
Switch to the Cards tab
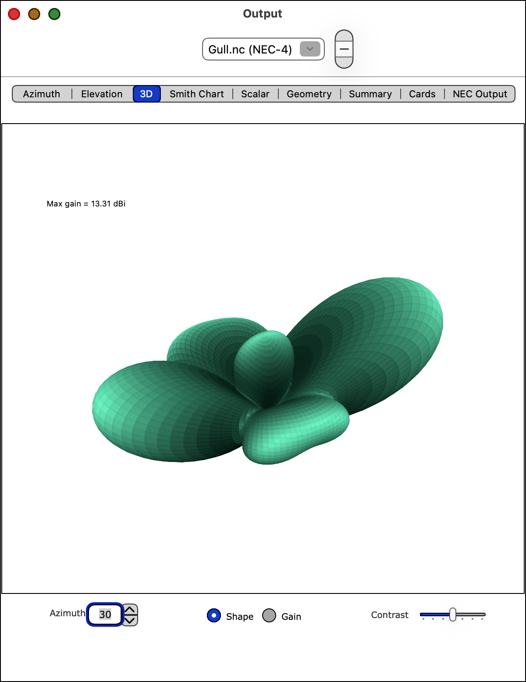click(x=422, y=94)
